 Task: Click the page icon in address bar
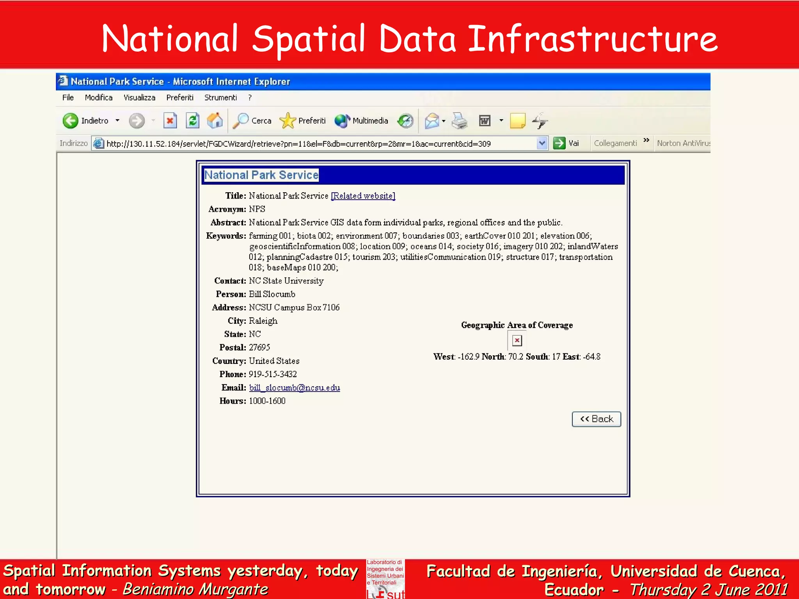[x=99, y=144]
